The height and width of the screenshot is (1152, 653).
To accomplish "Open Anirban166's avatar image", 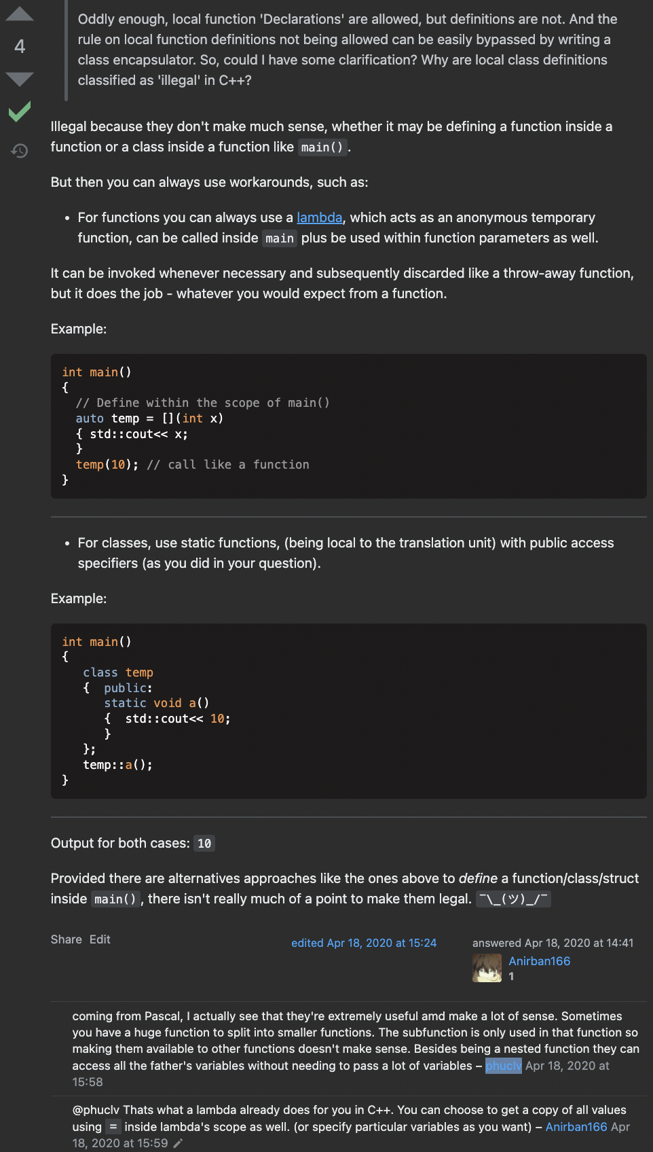I will tap(487, 968).
